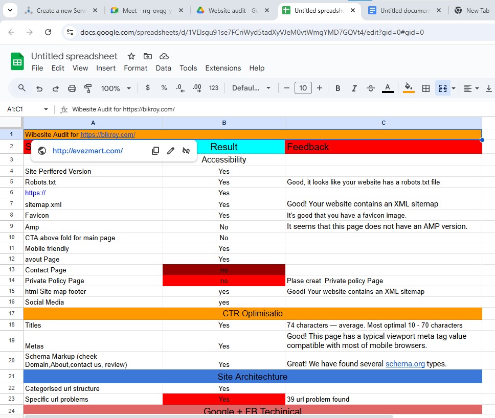
Task: Click the schema.org hyperlink
Action: pyautogui.click(x=405, y=364)
